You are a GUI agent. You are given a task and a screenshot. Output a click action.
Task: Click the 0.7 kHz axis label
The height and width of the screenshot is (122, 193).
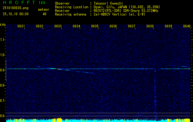click(2, 101)
